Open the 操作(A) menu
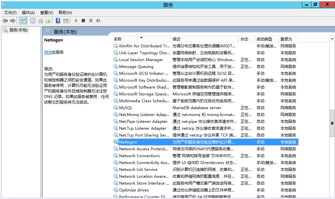Image resolution: width=335 pixels, height=199 pixels. coord(28,12)
